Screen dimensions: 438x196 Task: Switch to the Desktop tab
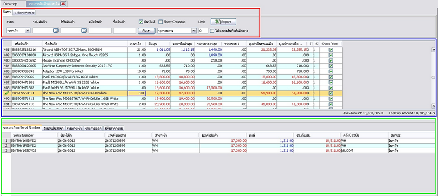point(10,4)
